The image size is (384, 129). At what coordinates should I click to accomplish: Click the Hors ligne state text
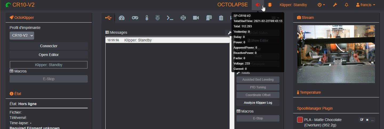[x=27, y=104]
